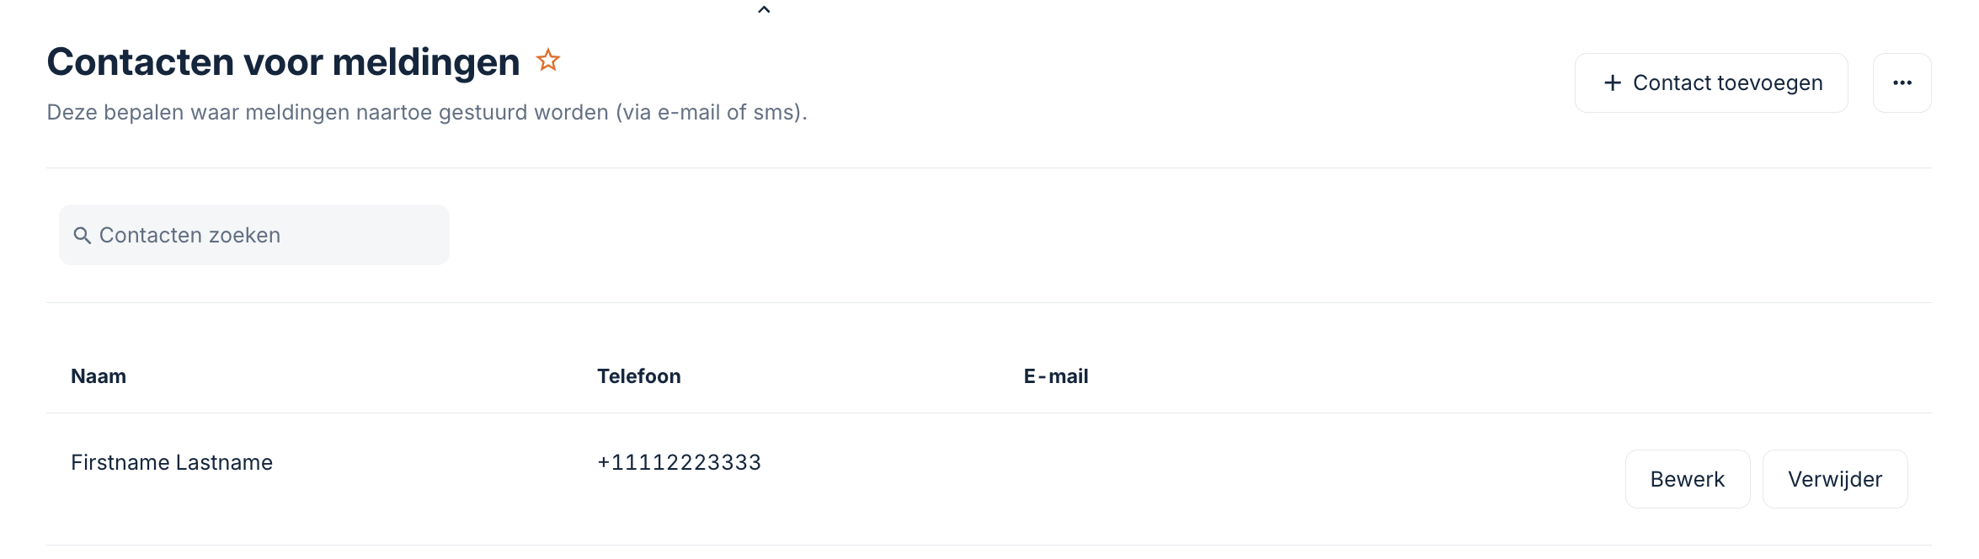The image size is (1979, 559).
Task: Click the E-mail column header
Action: 1055,376
